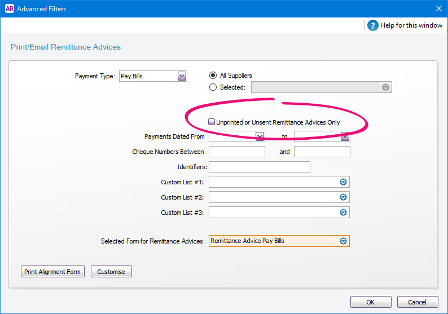Image resolution: width=448 pixels, height=314 pixels.
Task: Click into the Identifiers text field
Action: 260,167
